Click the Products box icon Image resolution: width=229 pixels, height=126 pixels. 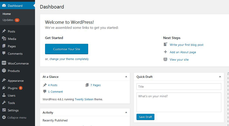point(4,70)
